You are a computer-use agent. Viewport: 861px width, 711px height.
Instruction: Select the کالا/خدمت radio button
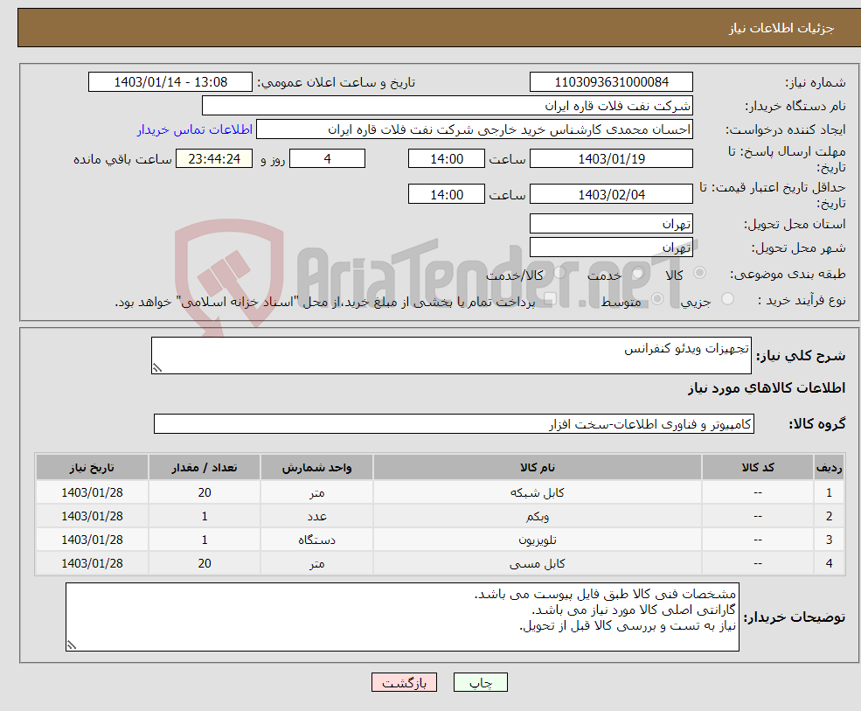click(x=559, y=273)
